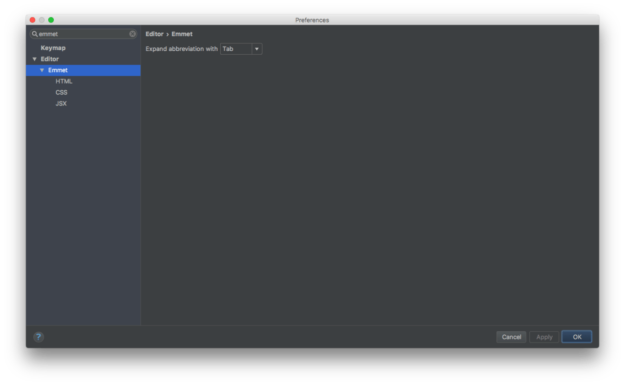Image resolution: width=625 pixels, height=385 pixels.
Task: Select the Emmet breadcrumb label
Action: click(x=182, y=34)
